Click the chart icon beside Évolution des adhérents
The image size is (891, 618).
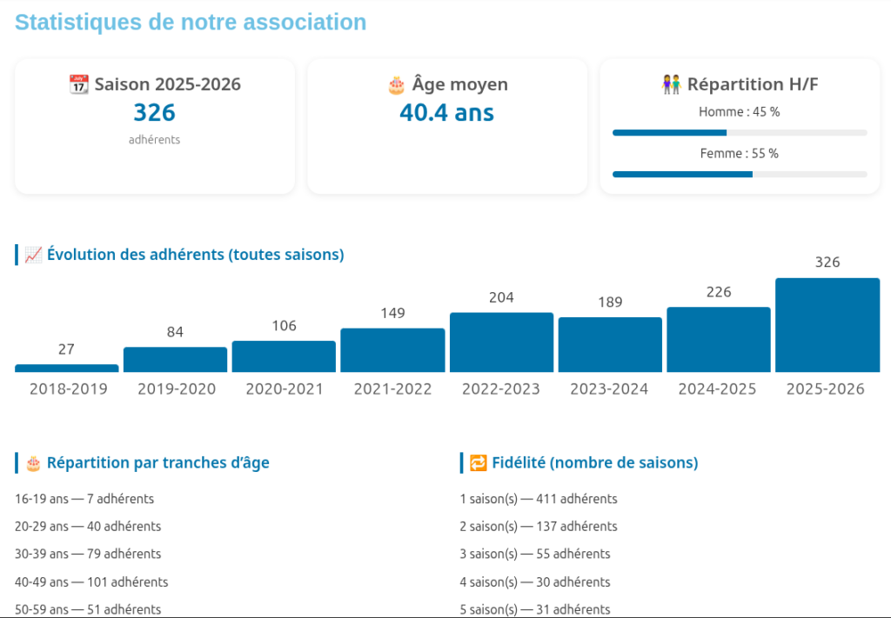34,255
